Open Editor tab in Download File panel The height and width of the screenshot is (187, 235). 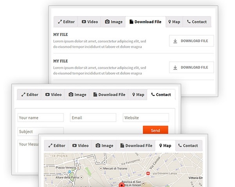point(66,22)
